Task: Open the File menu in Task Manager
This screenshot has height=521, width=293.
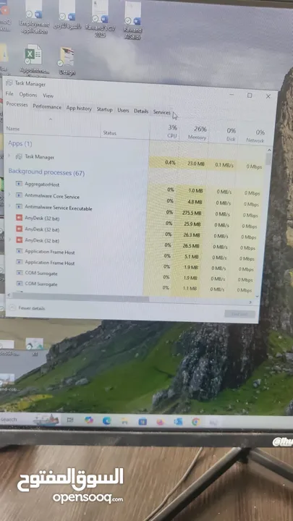Action: 9,94
